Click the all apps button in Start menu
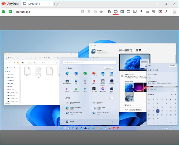 pyautogui.click(x=109, y=68)
